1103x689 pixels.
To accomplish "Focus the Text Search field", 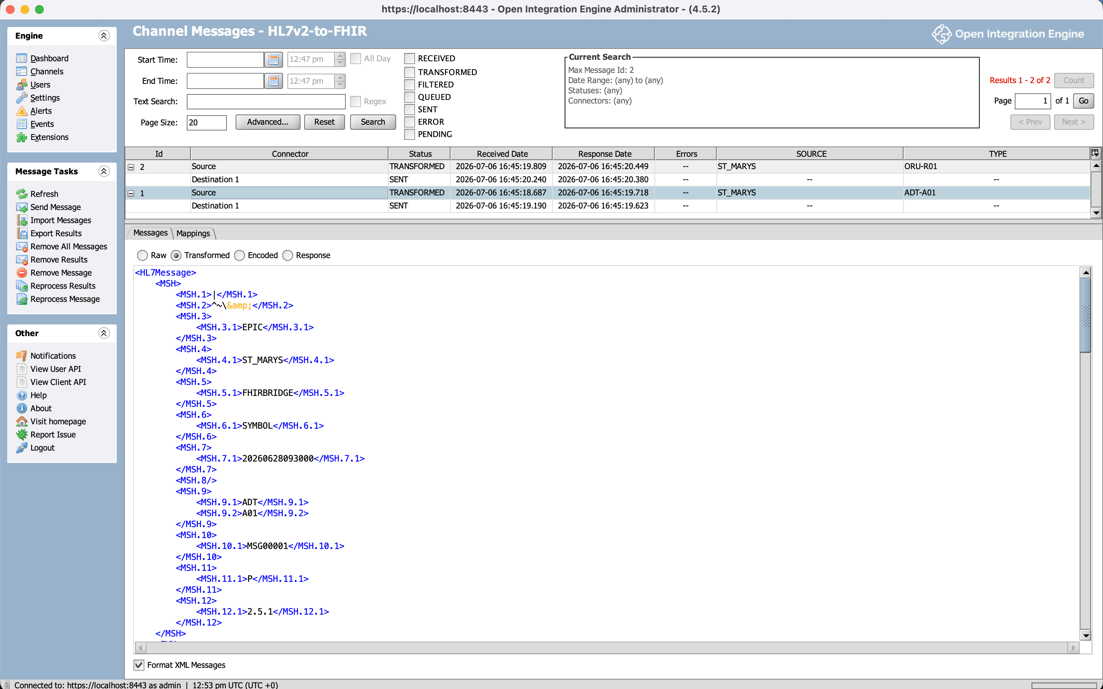I will 266,102.
